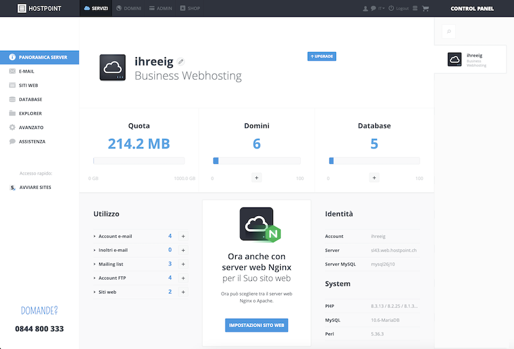Viewport: 514px width, 349px height.
Task: Click the pencil icon to rename ihreeig
Action: [x=181, y=61]
